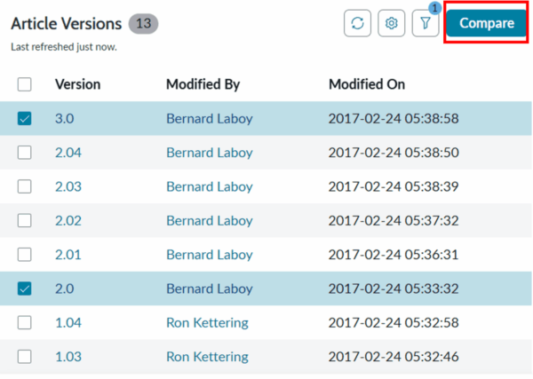Uncheck the version 3.0 checkbox
The image size is (533, 379).
25,118
